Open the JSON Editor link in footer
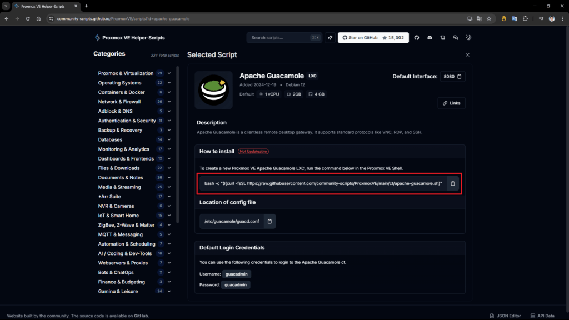The width and height of the screenshot is (569, 320). pos(505,316)
